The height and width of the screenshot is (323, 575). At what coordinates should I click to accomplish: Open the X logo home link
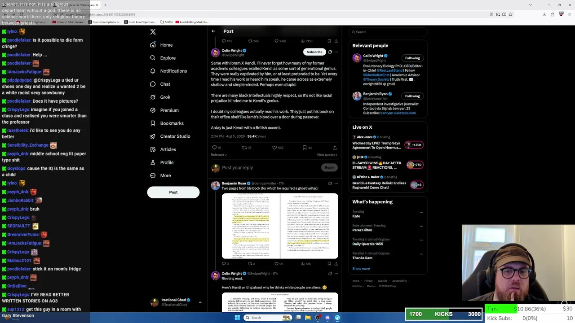[153, 32]
